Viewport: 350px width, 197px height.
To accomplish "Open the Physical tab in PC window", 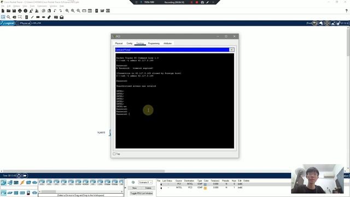I will point(119,43).
